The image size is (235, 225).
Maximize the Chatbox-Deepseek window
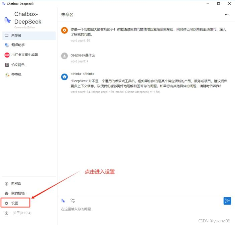coord(219,4)
